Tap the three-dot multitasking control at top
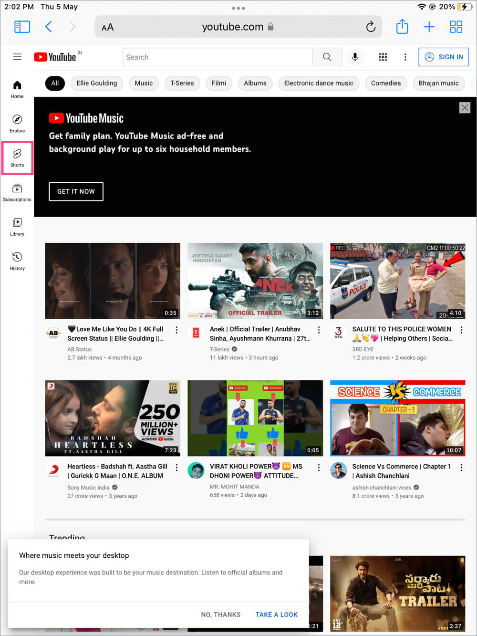477x636 pixels. [x=238, y=8]
